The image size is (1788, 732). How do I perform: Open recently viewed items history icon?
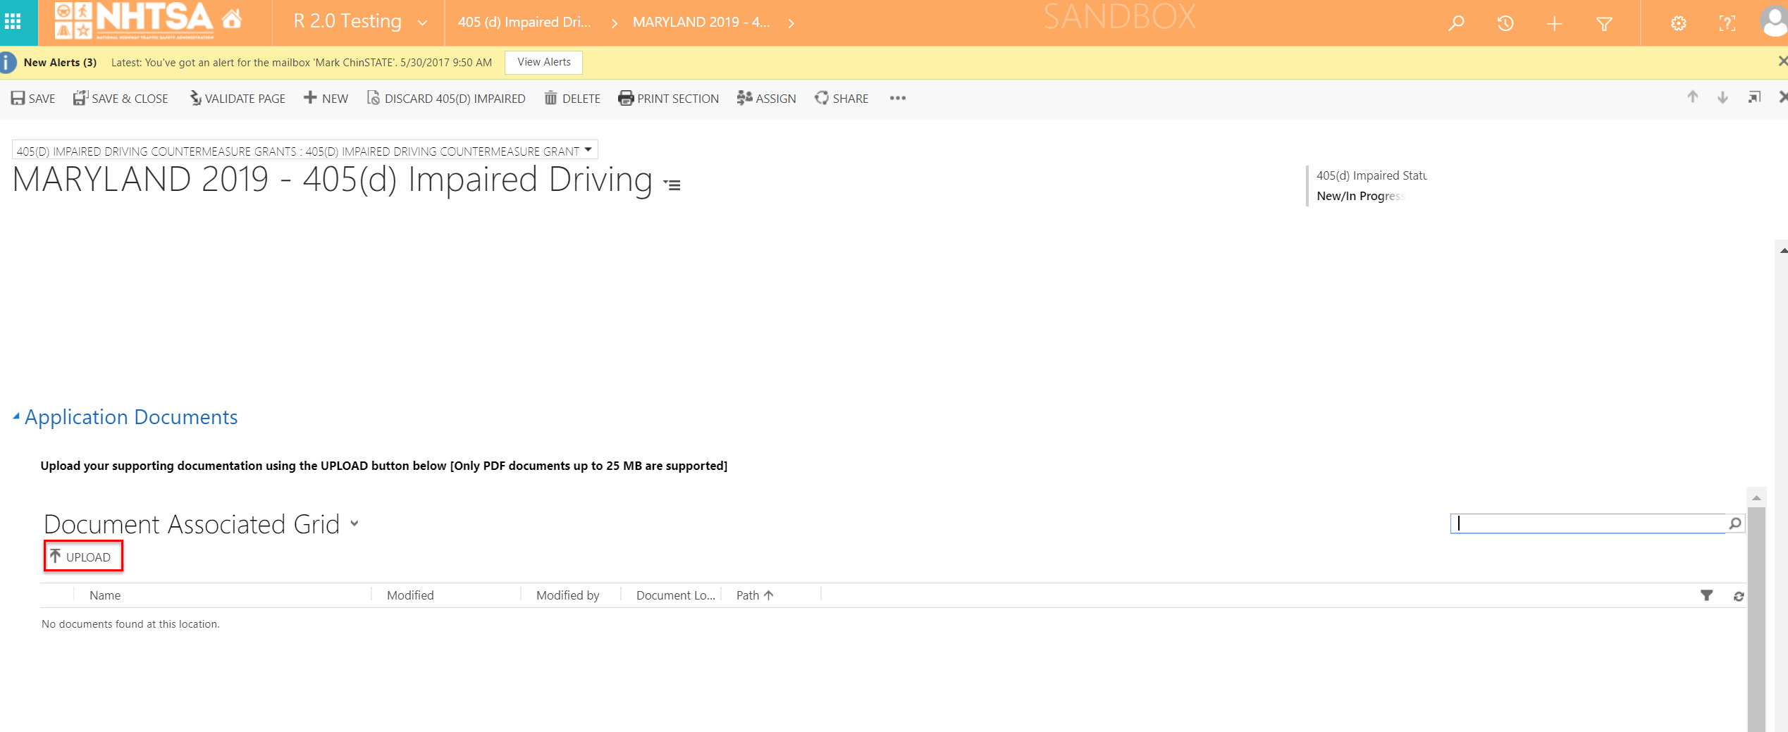(1505, 23)
